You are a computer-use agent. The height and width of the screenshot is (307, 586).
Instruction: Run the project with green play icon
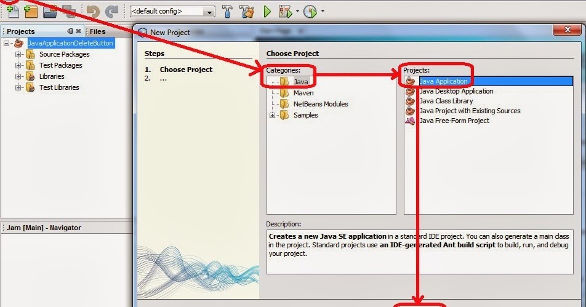tap(267, 12)
